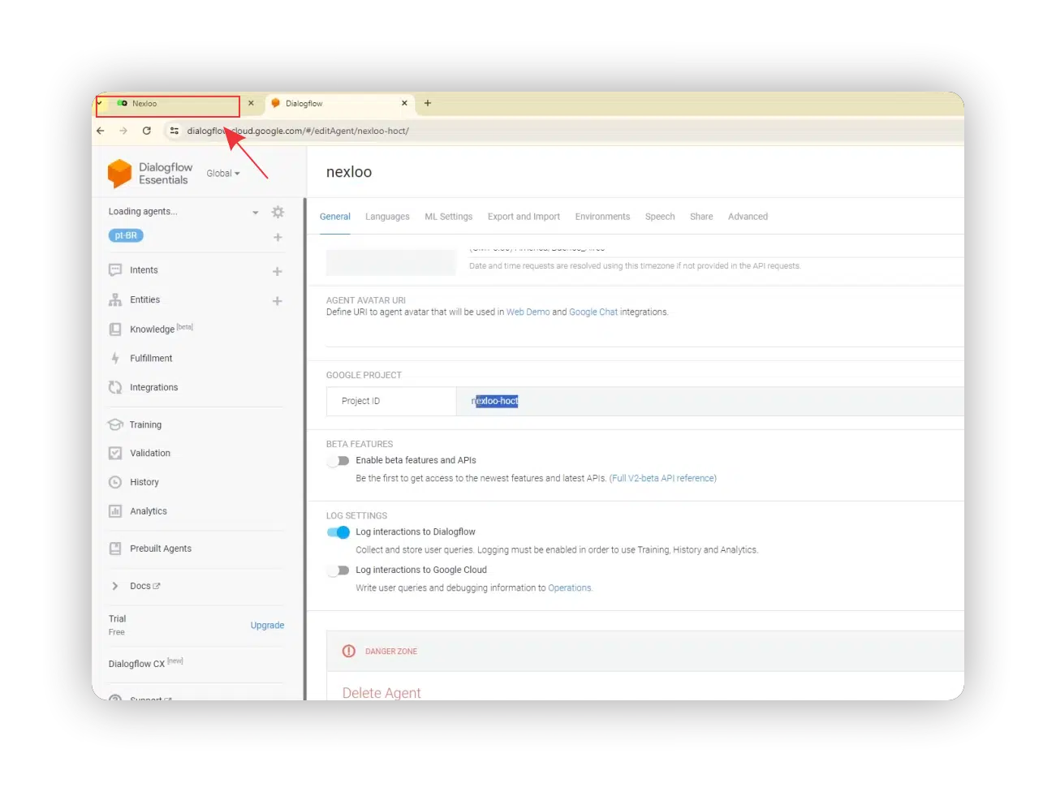This screenshot has height=792, width=1056.
Task: Click the Intents chat icon
Action: [115, 270]
